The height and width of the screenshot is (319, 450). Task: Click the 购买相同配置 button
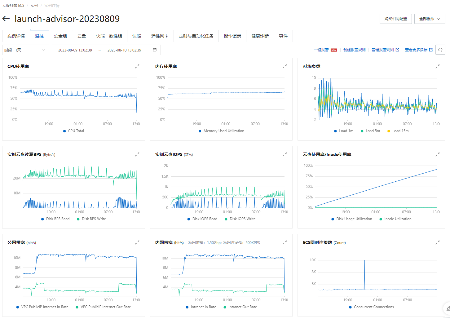tap(396, 19)
